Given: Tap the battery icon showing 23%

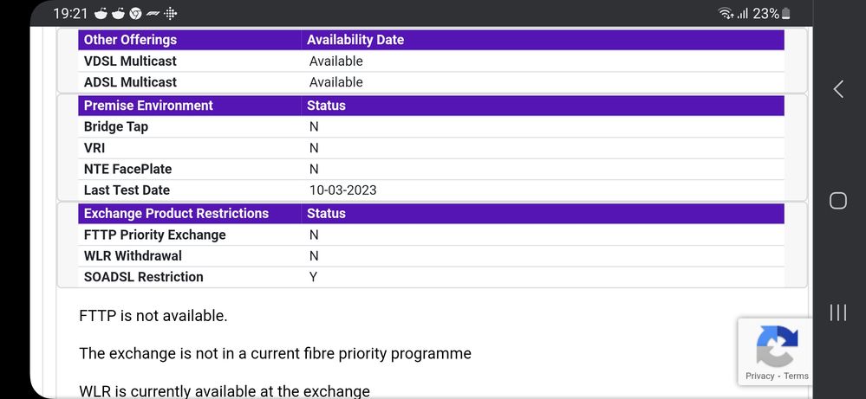Looking at the screenshot, I should 785,14.
